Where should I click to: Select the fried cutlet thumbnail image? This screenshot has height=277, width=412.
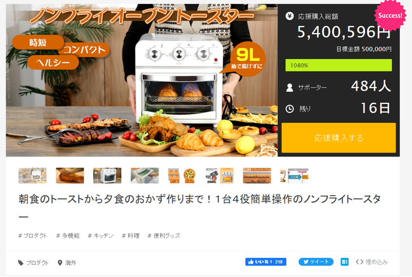coord(70,176)
